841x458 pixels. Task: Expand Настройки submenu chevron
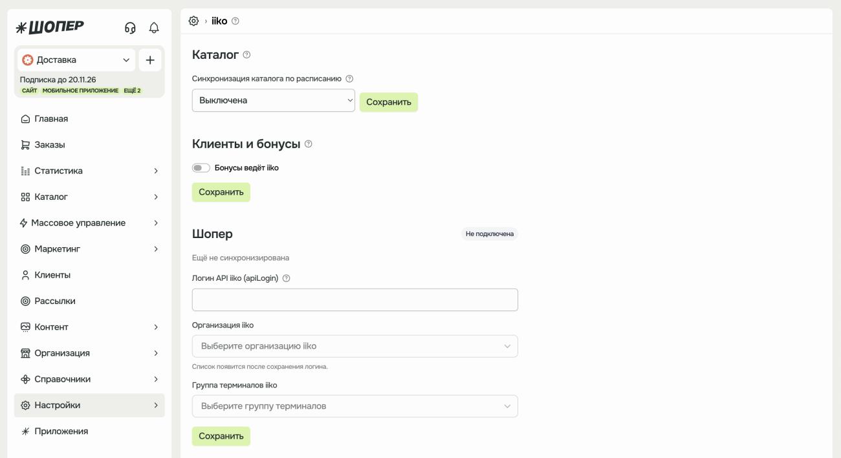(x=156, y=405)
